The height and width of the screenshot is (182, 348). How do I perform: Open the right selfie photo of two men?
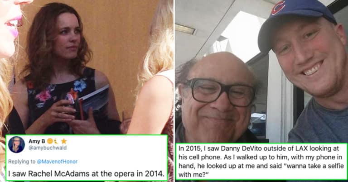tap(261, 72)
